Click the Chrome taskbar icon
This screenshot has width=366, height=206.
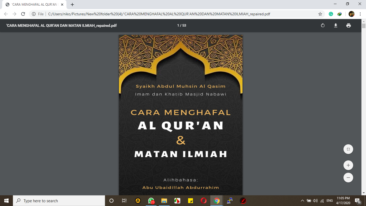tap(217, 201)
